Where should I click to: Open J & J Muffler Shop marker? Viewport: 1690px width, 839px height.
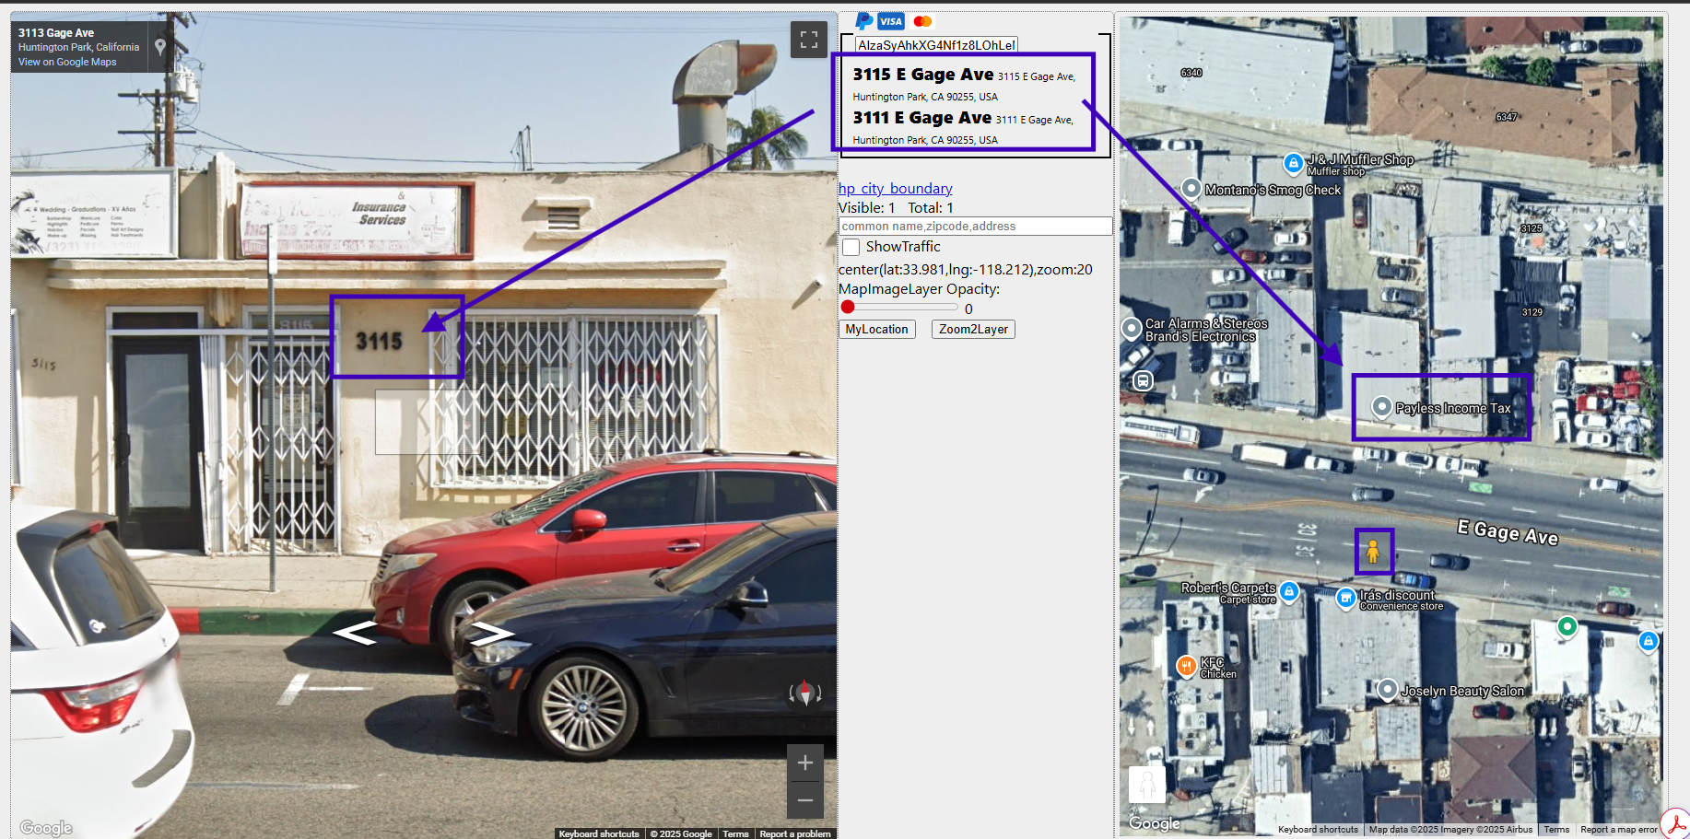click(1293, 163)
